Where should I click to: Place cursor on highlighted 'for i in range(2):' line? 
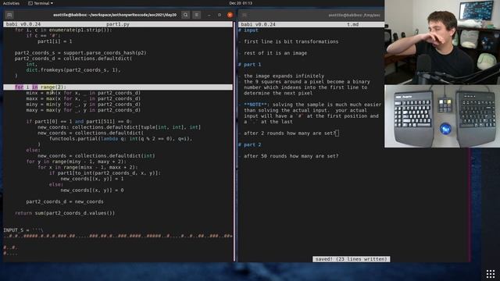click(x=118, y=87)
